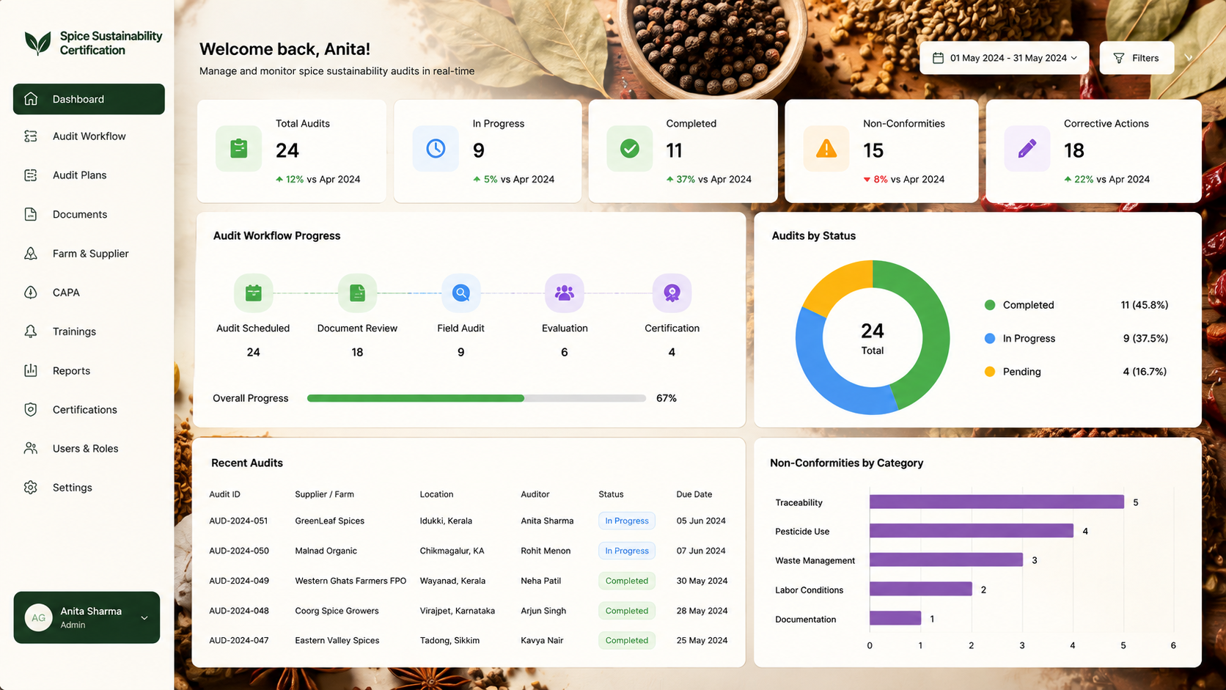Click the Labor Conditions bar
Screen dimensions: 1226x690
coord(921,589)
